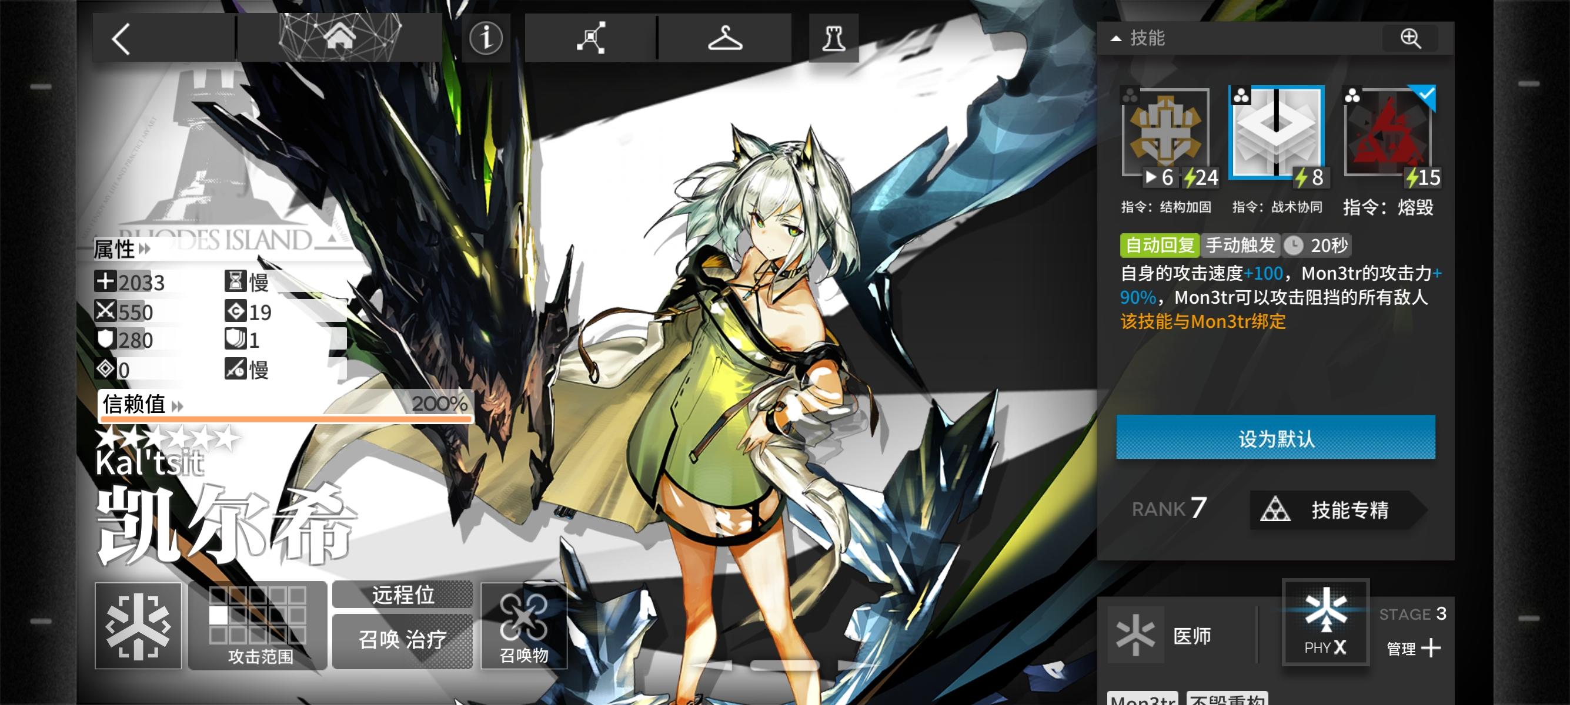Expand the 属性 attributes section
This screenshot has width=1570, height=705.
coord(122,249)
